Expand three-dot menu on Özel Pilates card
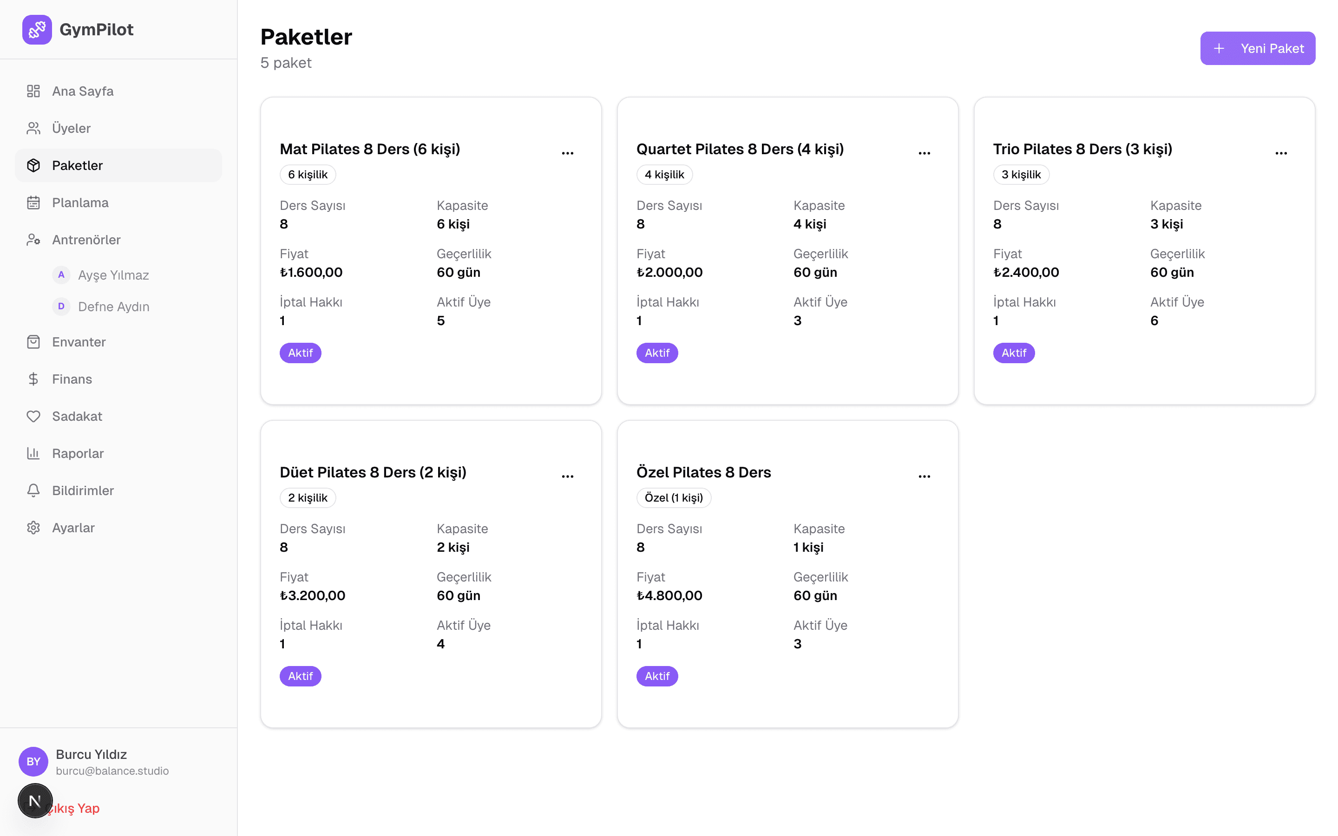1338x836 pixels. tap(924, 476)
